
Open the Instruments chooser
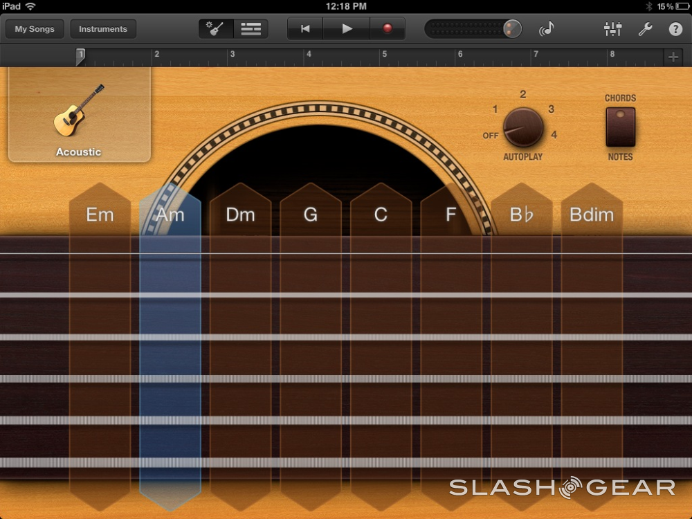(103, 29)
